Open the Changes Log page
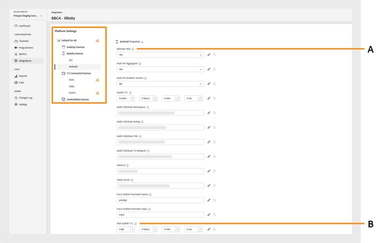This screenshot has width=377, height=243. (23, 98)
